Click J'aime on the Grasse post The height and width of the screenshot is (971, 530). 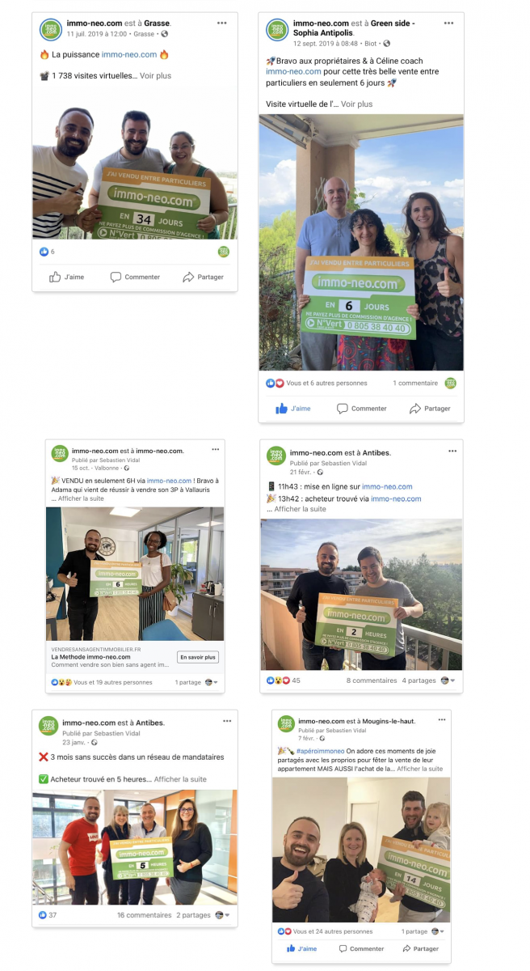tap(66, 277)
